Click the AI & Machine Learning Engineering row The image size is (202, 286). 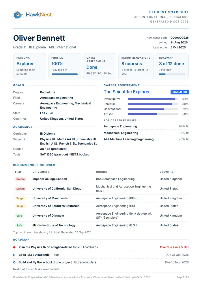tap(146, 139)
